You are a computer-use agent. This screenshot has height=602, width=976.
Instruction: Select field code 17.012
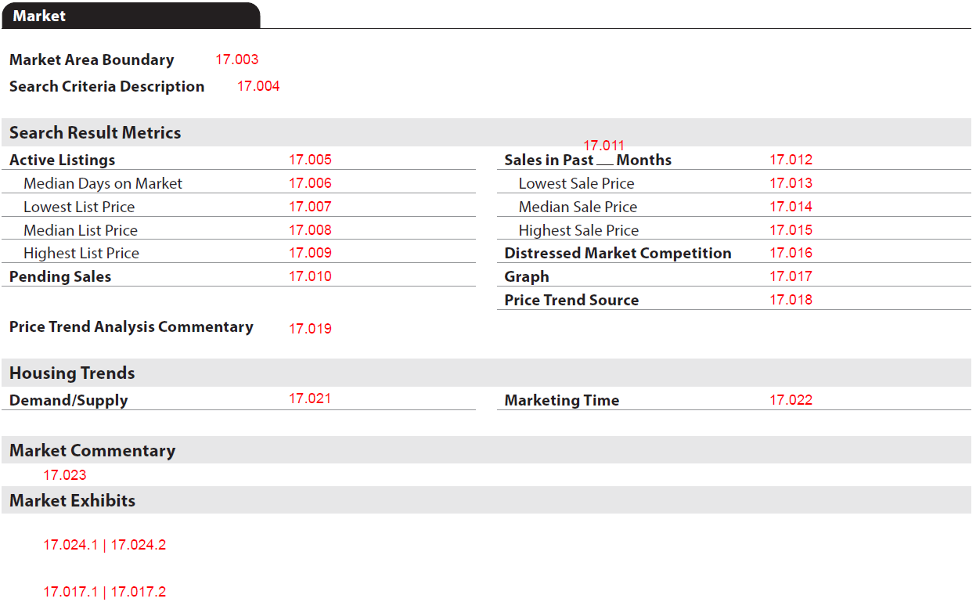tap(791, 160)
